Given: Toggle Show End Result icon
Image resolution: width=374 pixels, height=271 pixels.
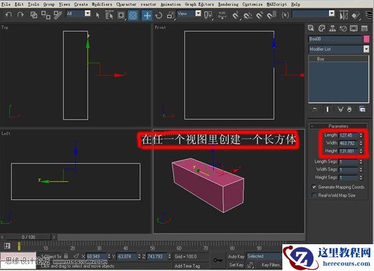Looking at the screenshot, I should pyautogui.click(x=327, y=109).
